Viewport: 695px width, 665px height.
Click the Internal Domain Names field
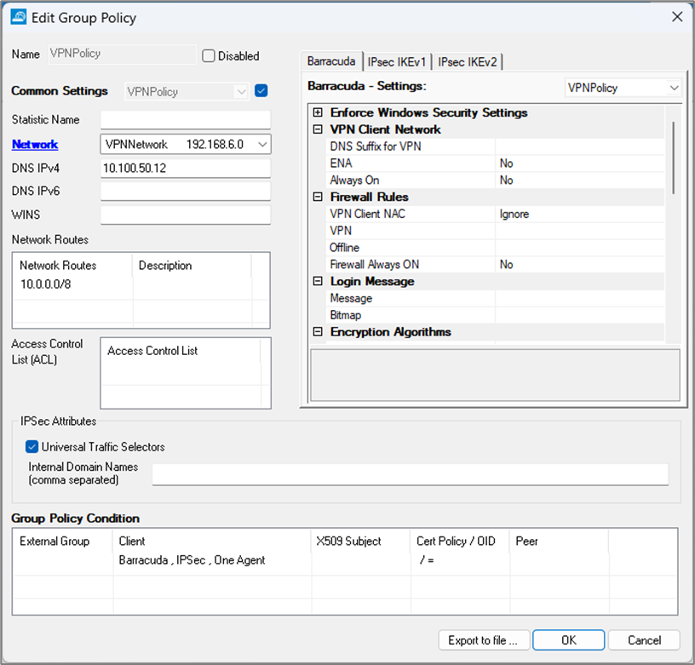(x=410, y=474)
